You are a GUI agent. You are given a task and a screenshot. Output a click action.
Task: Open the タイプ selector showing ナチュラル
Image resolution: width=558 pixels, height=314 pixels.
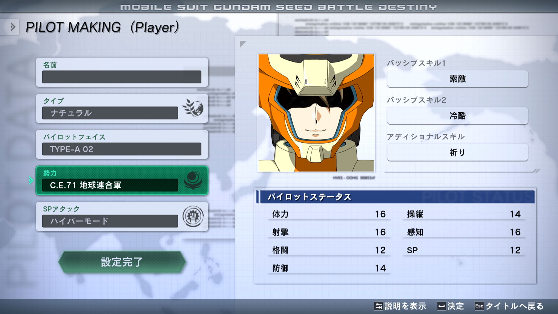click(110, 113)
